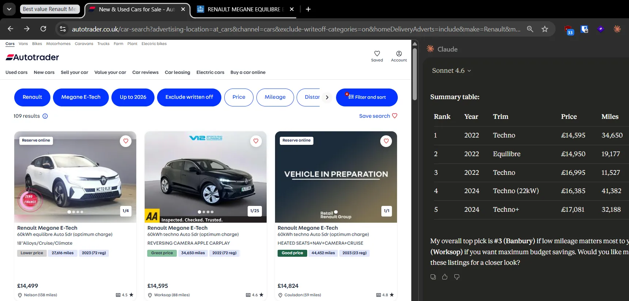Open the Megane E-Tech model filter
The height and width of the screenshot is (301, 629).
click(x=81, y=97)
